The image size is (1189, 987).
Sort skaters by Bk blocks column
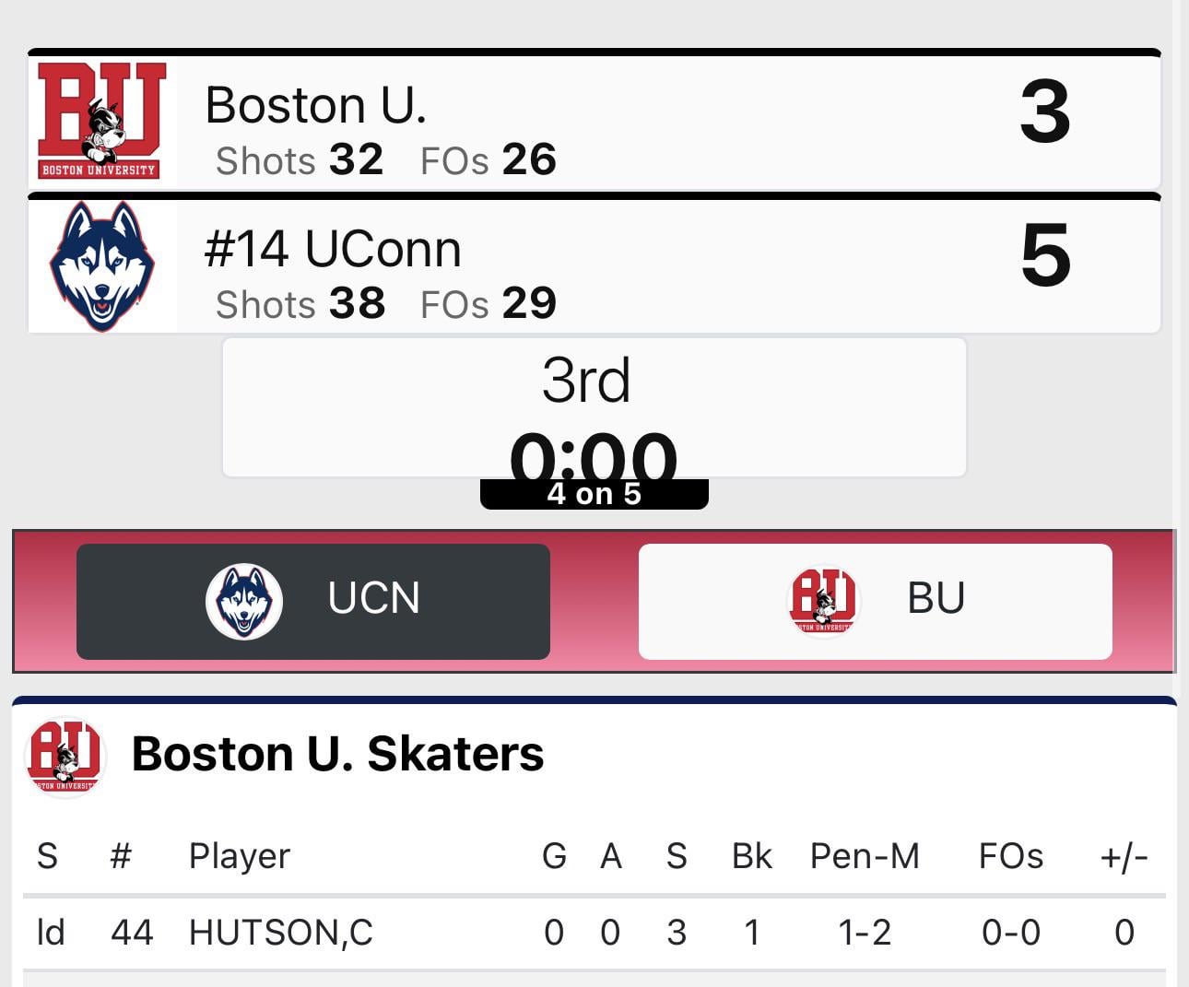click(x=751, y=856)
